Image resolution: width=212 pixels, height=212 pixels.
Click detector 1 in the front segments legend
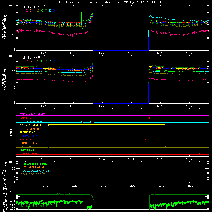[x=23, y=10]
